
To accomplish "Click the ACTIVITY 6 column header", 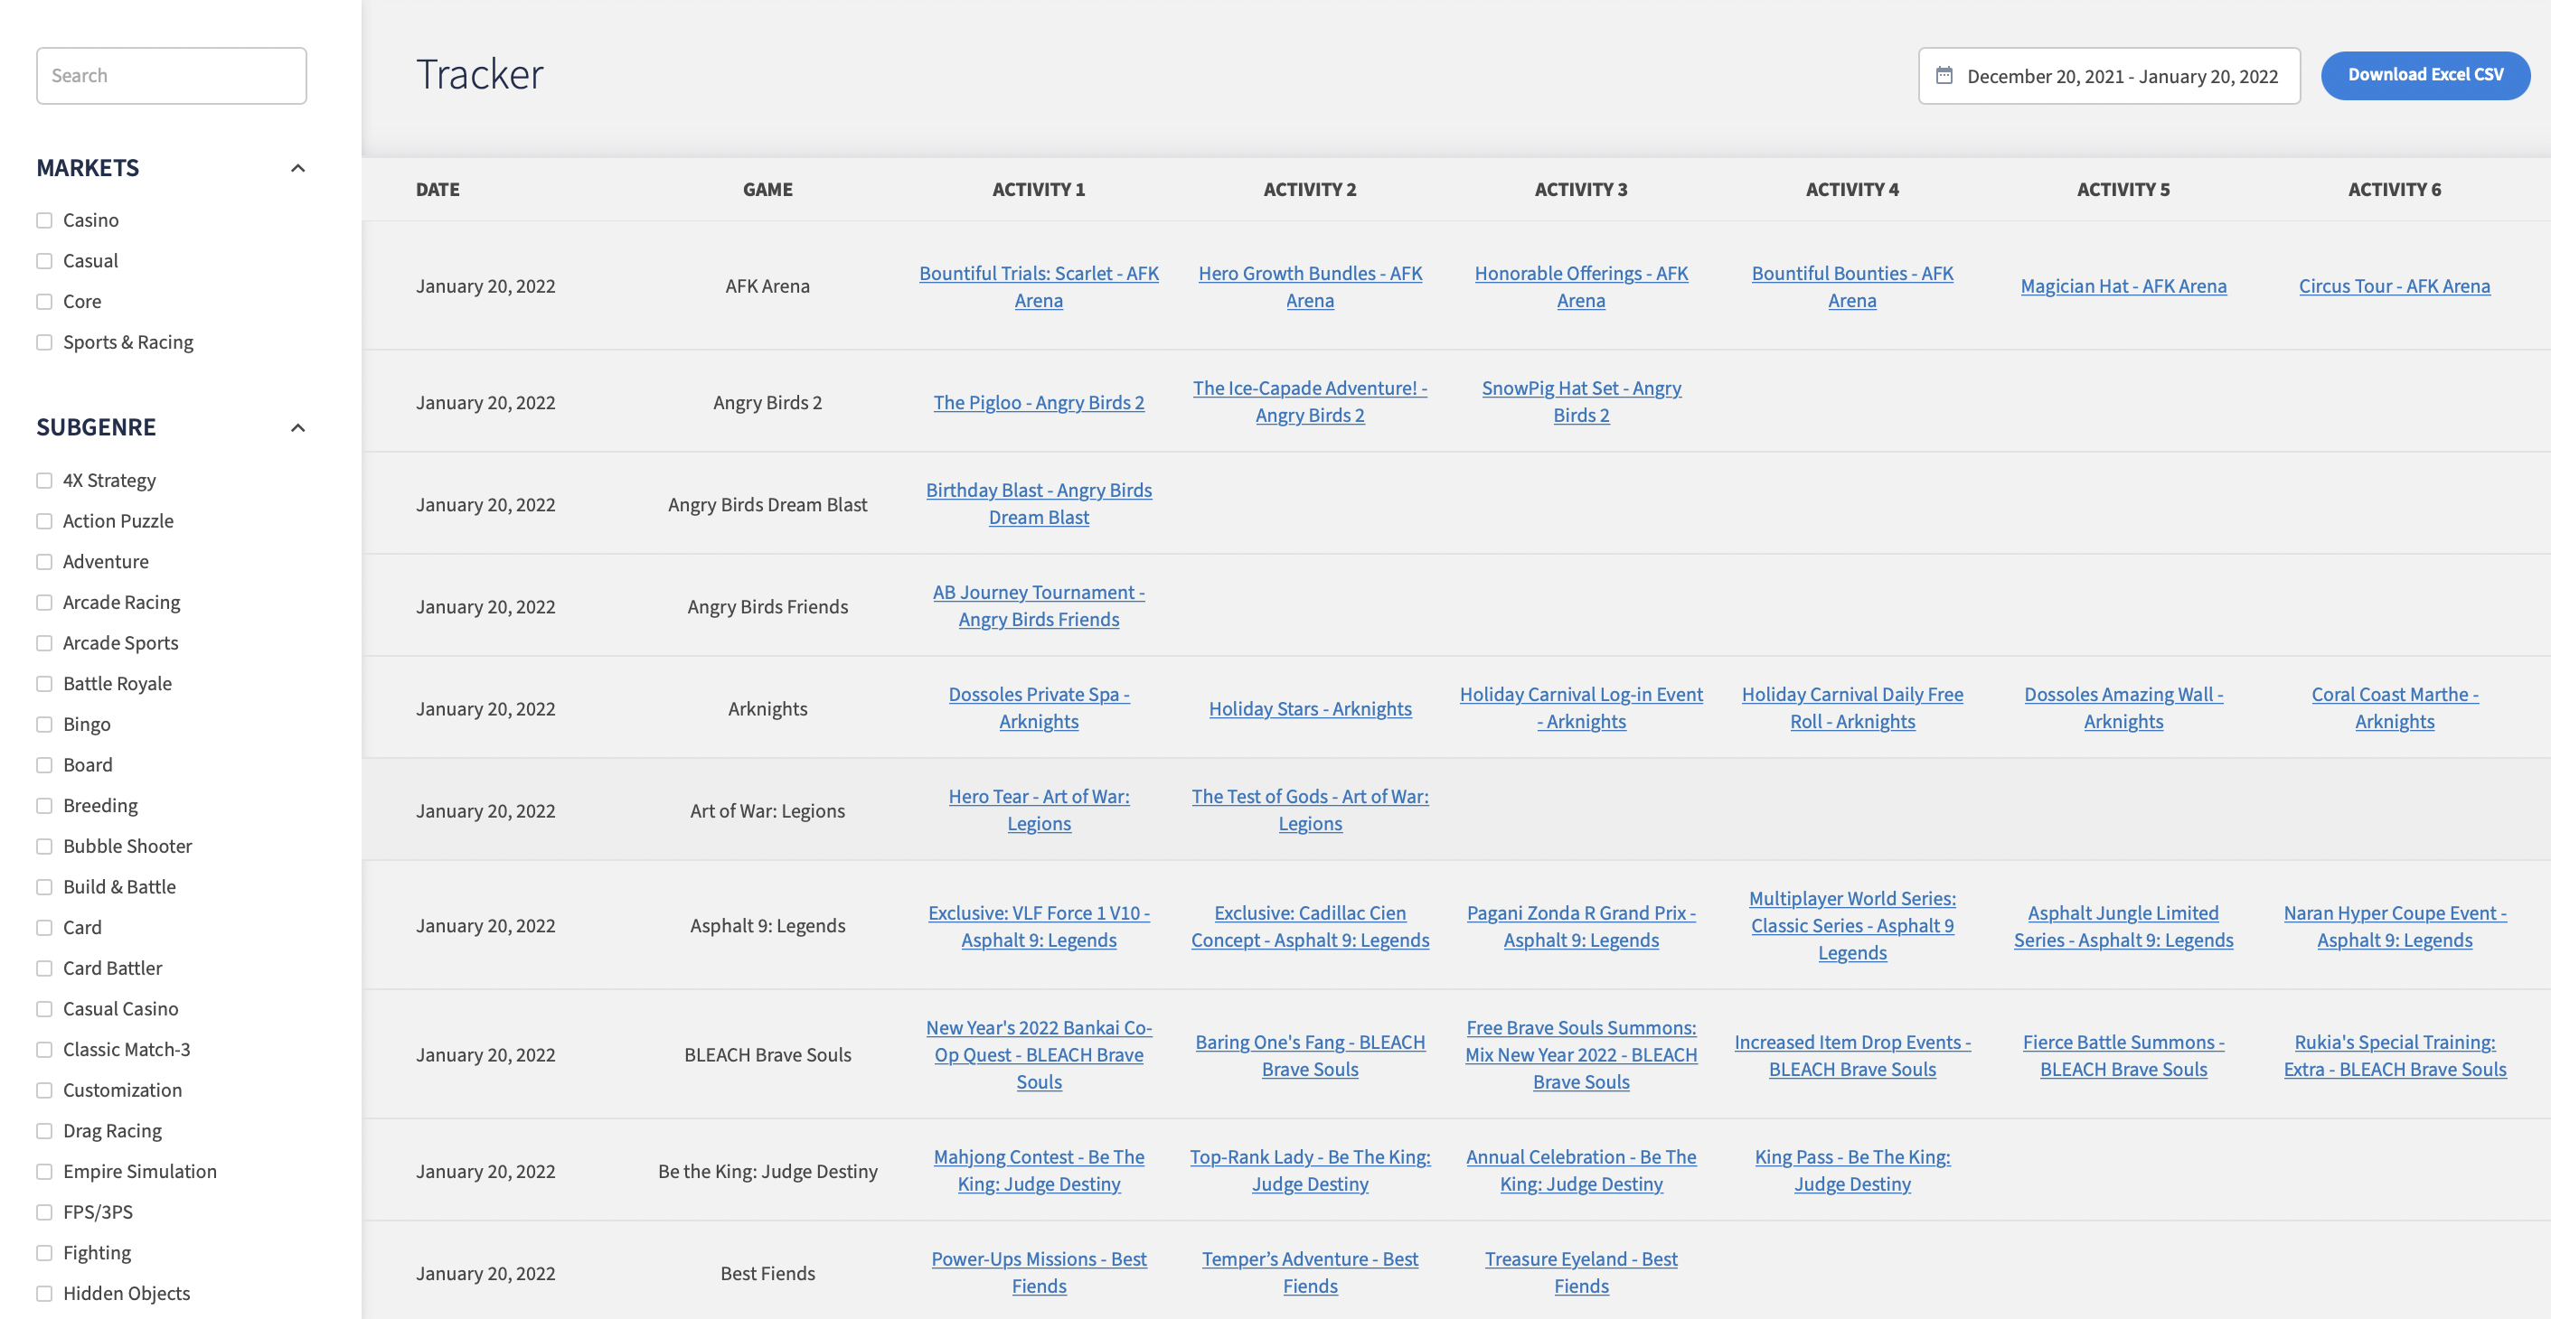I will (2394, 189).
